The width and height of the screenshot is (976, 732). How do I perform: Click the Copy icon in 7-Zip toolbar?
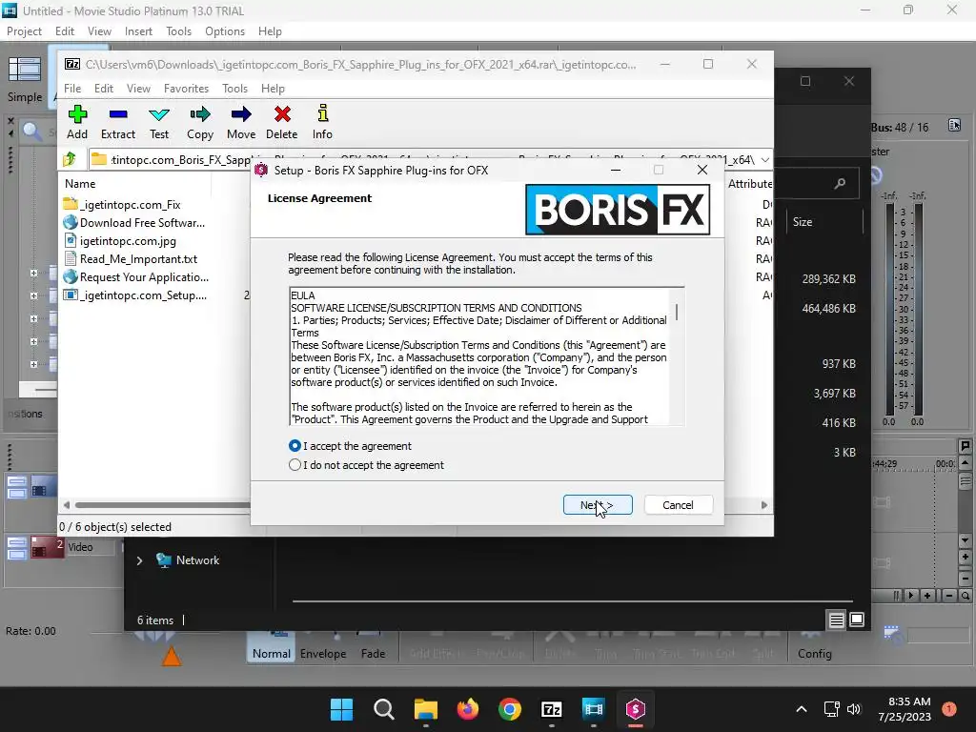(200, 122)
